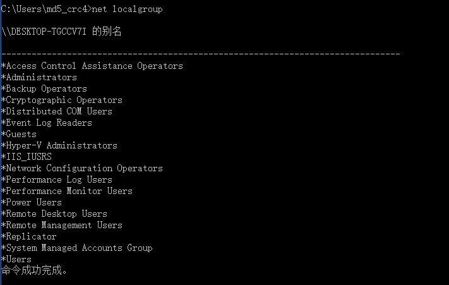449x285 pixels.
Task: Click the IIS_IUSRS group line
Action: pyautogui.click(x=27, y=157)
